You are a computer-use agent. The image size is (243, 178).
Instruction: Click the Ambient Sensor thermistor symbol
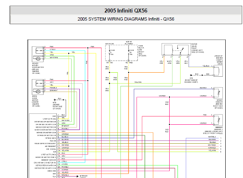pyautogui.click(x=218, y=120)
